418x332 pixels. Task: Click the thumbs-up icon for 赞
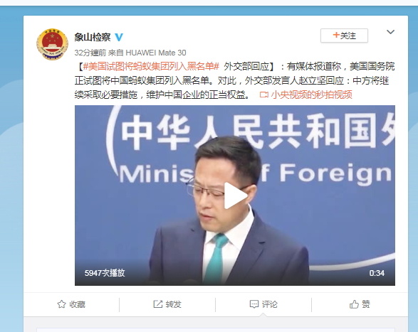click(x=354, y=304)
